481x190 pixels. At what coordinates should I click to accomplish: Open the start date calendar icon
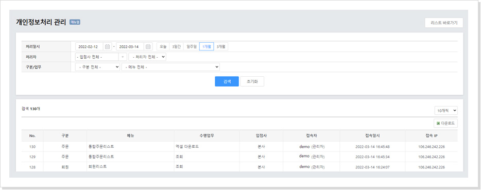(107, 47)
